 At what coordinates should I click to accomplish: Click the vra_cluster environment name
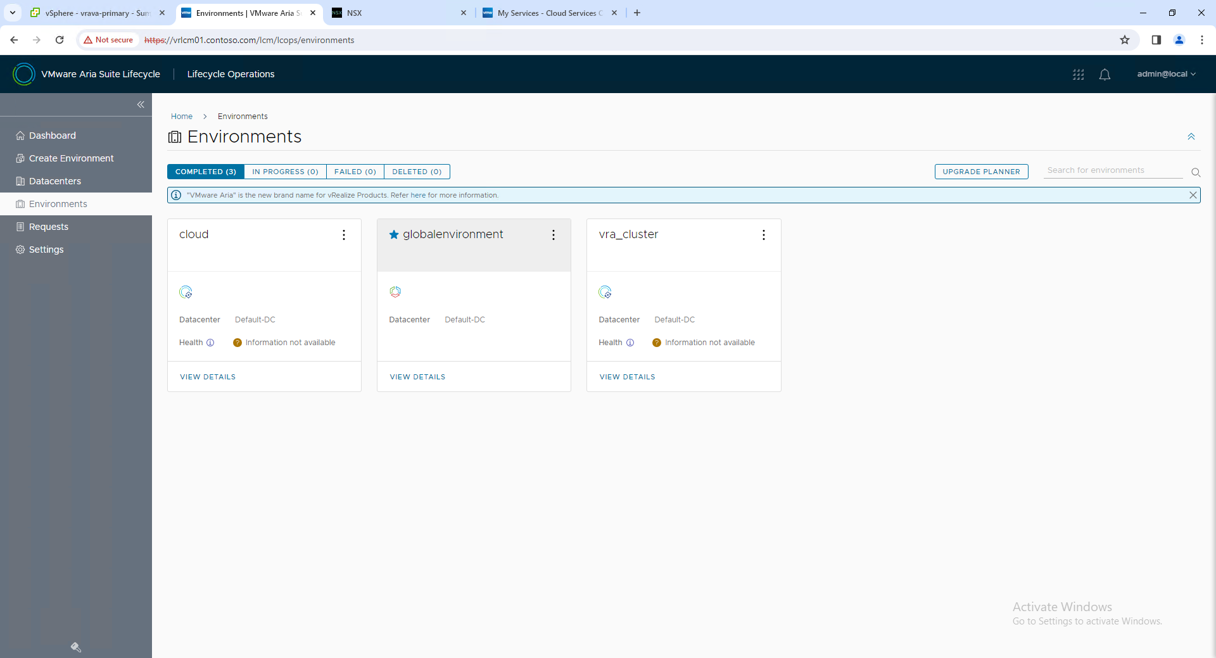pos(628,234)
